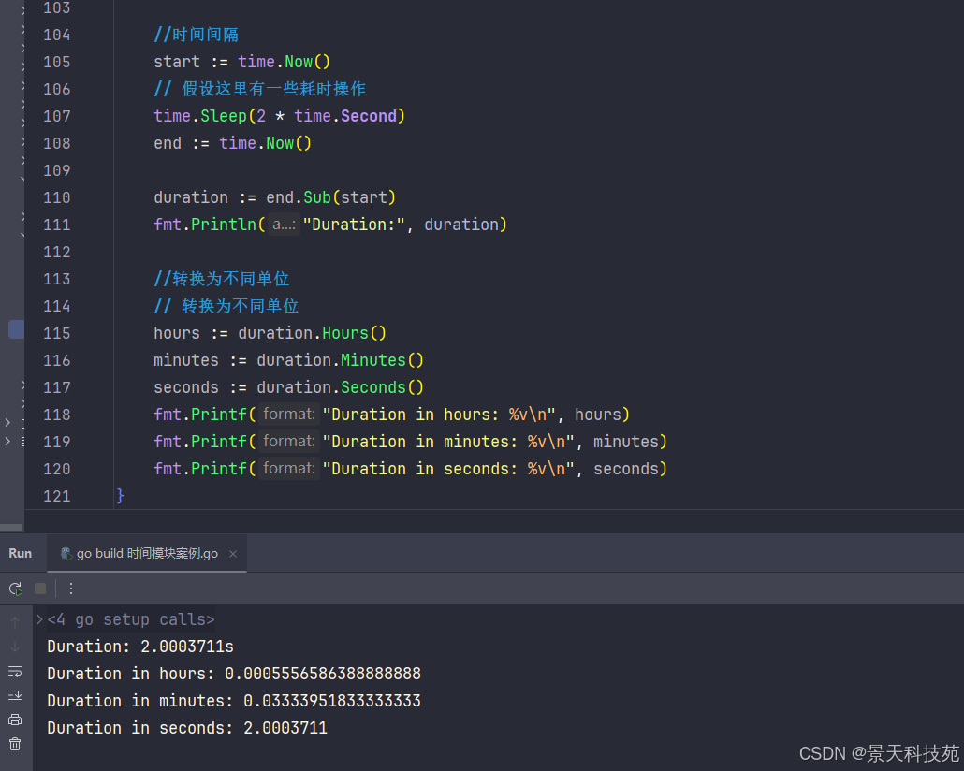Click the Duration in minutes output line

(x=234, y=700)
